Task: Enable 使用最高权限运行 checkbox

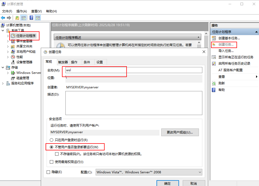Action: pos(52,162)
